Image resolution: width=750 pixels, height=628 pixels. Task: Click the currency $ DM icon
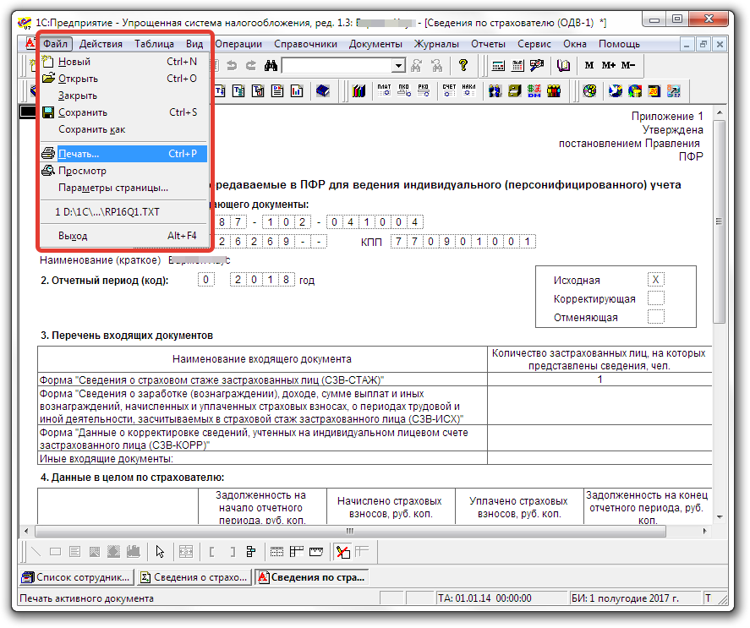click(534, 91)
